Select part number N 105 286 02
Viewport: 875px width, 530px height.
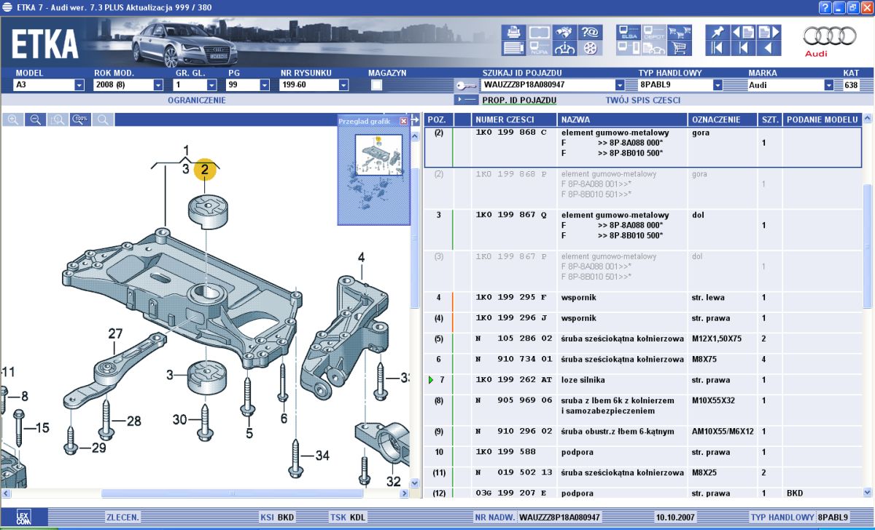(514, 339)
